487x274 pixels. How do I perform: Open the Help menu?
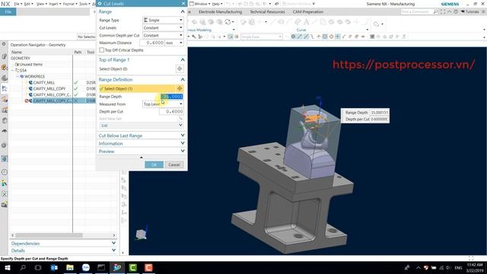[217, 4]
